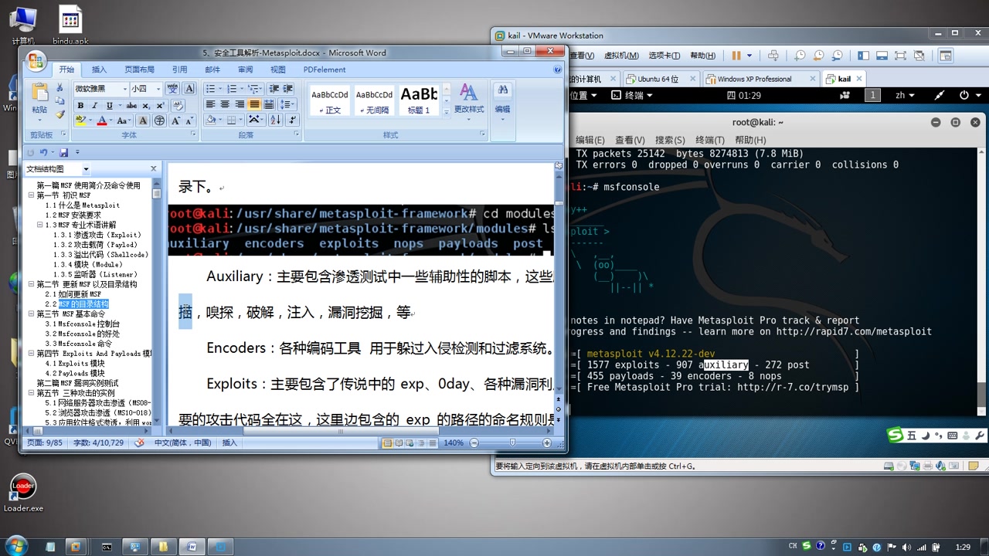The height and width of the screenshot is (556, 989).
Task: Click the Cut scissors icon
Action: point(59,88)
